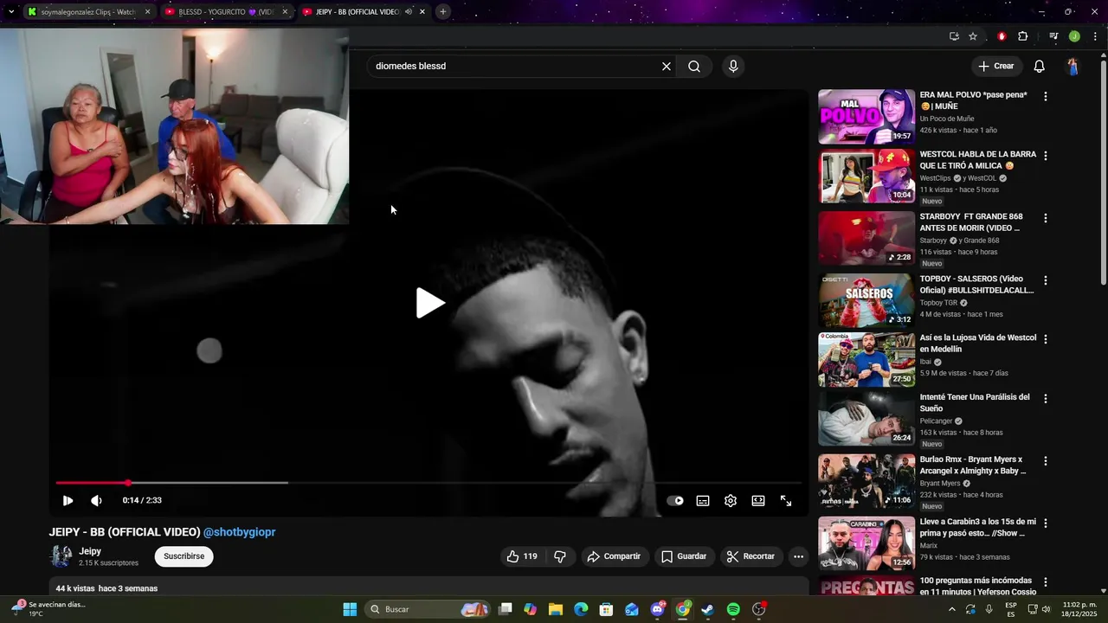This screenshot has height=623, width=1108.
Task: Open Spotify from the taskbar
Action: (733, 609)
